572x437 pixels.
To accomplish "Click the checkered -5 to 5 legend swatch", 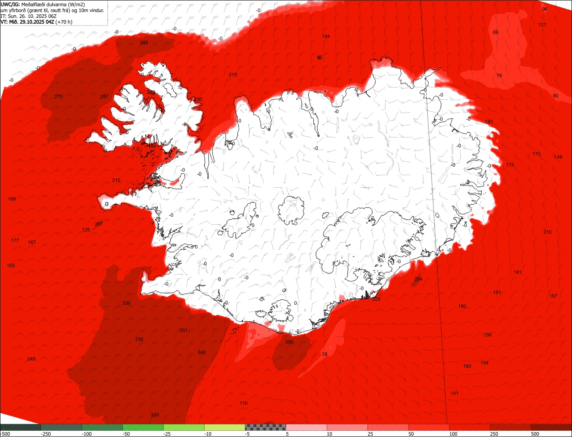I will pos(265,427).
